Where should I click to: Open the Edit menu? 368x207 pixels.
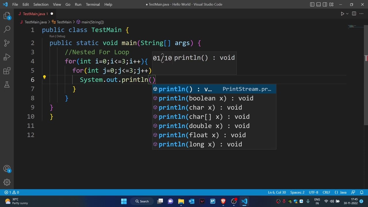point(26,4)
